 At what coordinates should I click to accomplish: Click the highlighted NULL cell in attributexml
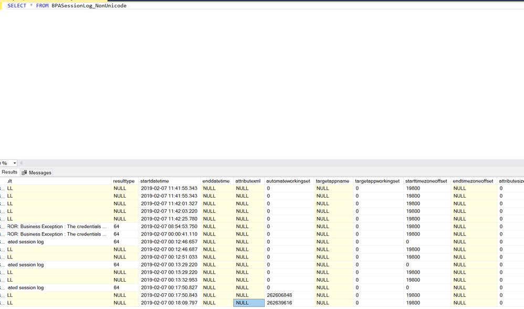point(248,303)
